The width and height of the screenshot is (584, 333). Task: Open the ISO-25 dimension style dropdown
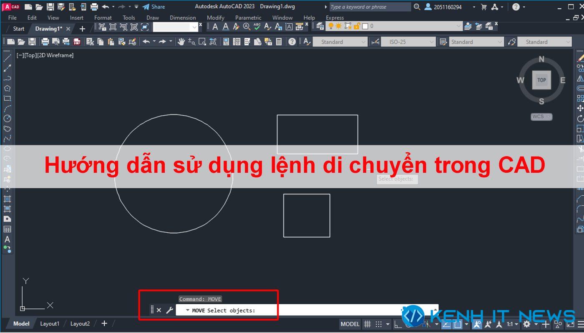tap(431, 42)
